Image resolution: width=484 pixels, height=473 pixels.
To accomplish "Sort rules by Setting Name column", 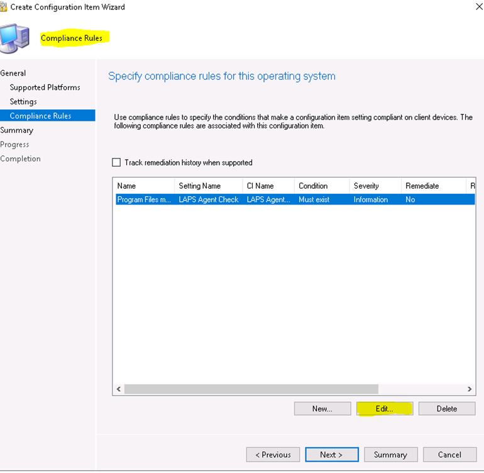I will pos(209,186).
